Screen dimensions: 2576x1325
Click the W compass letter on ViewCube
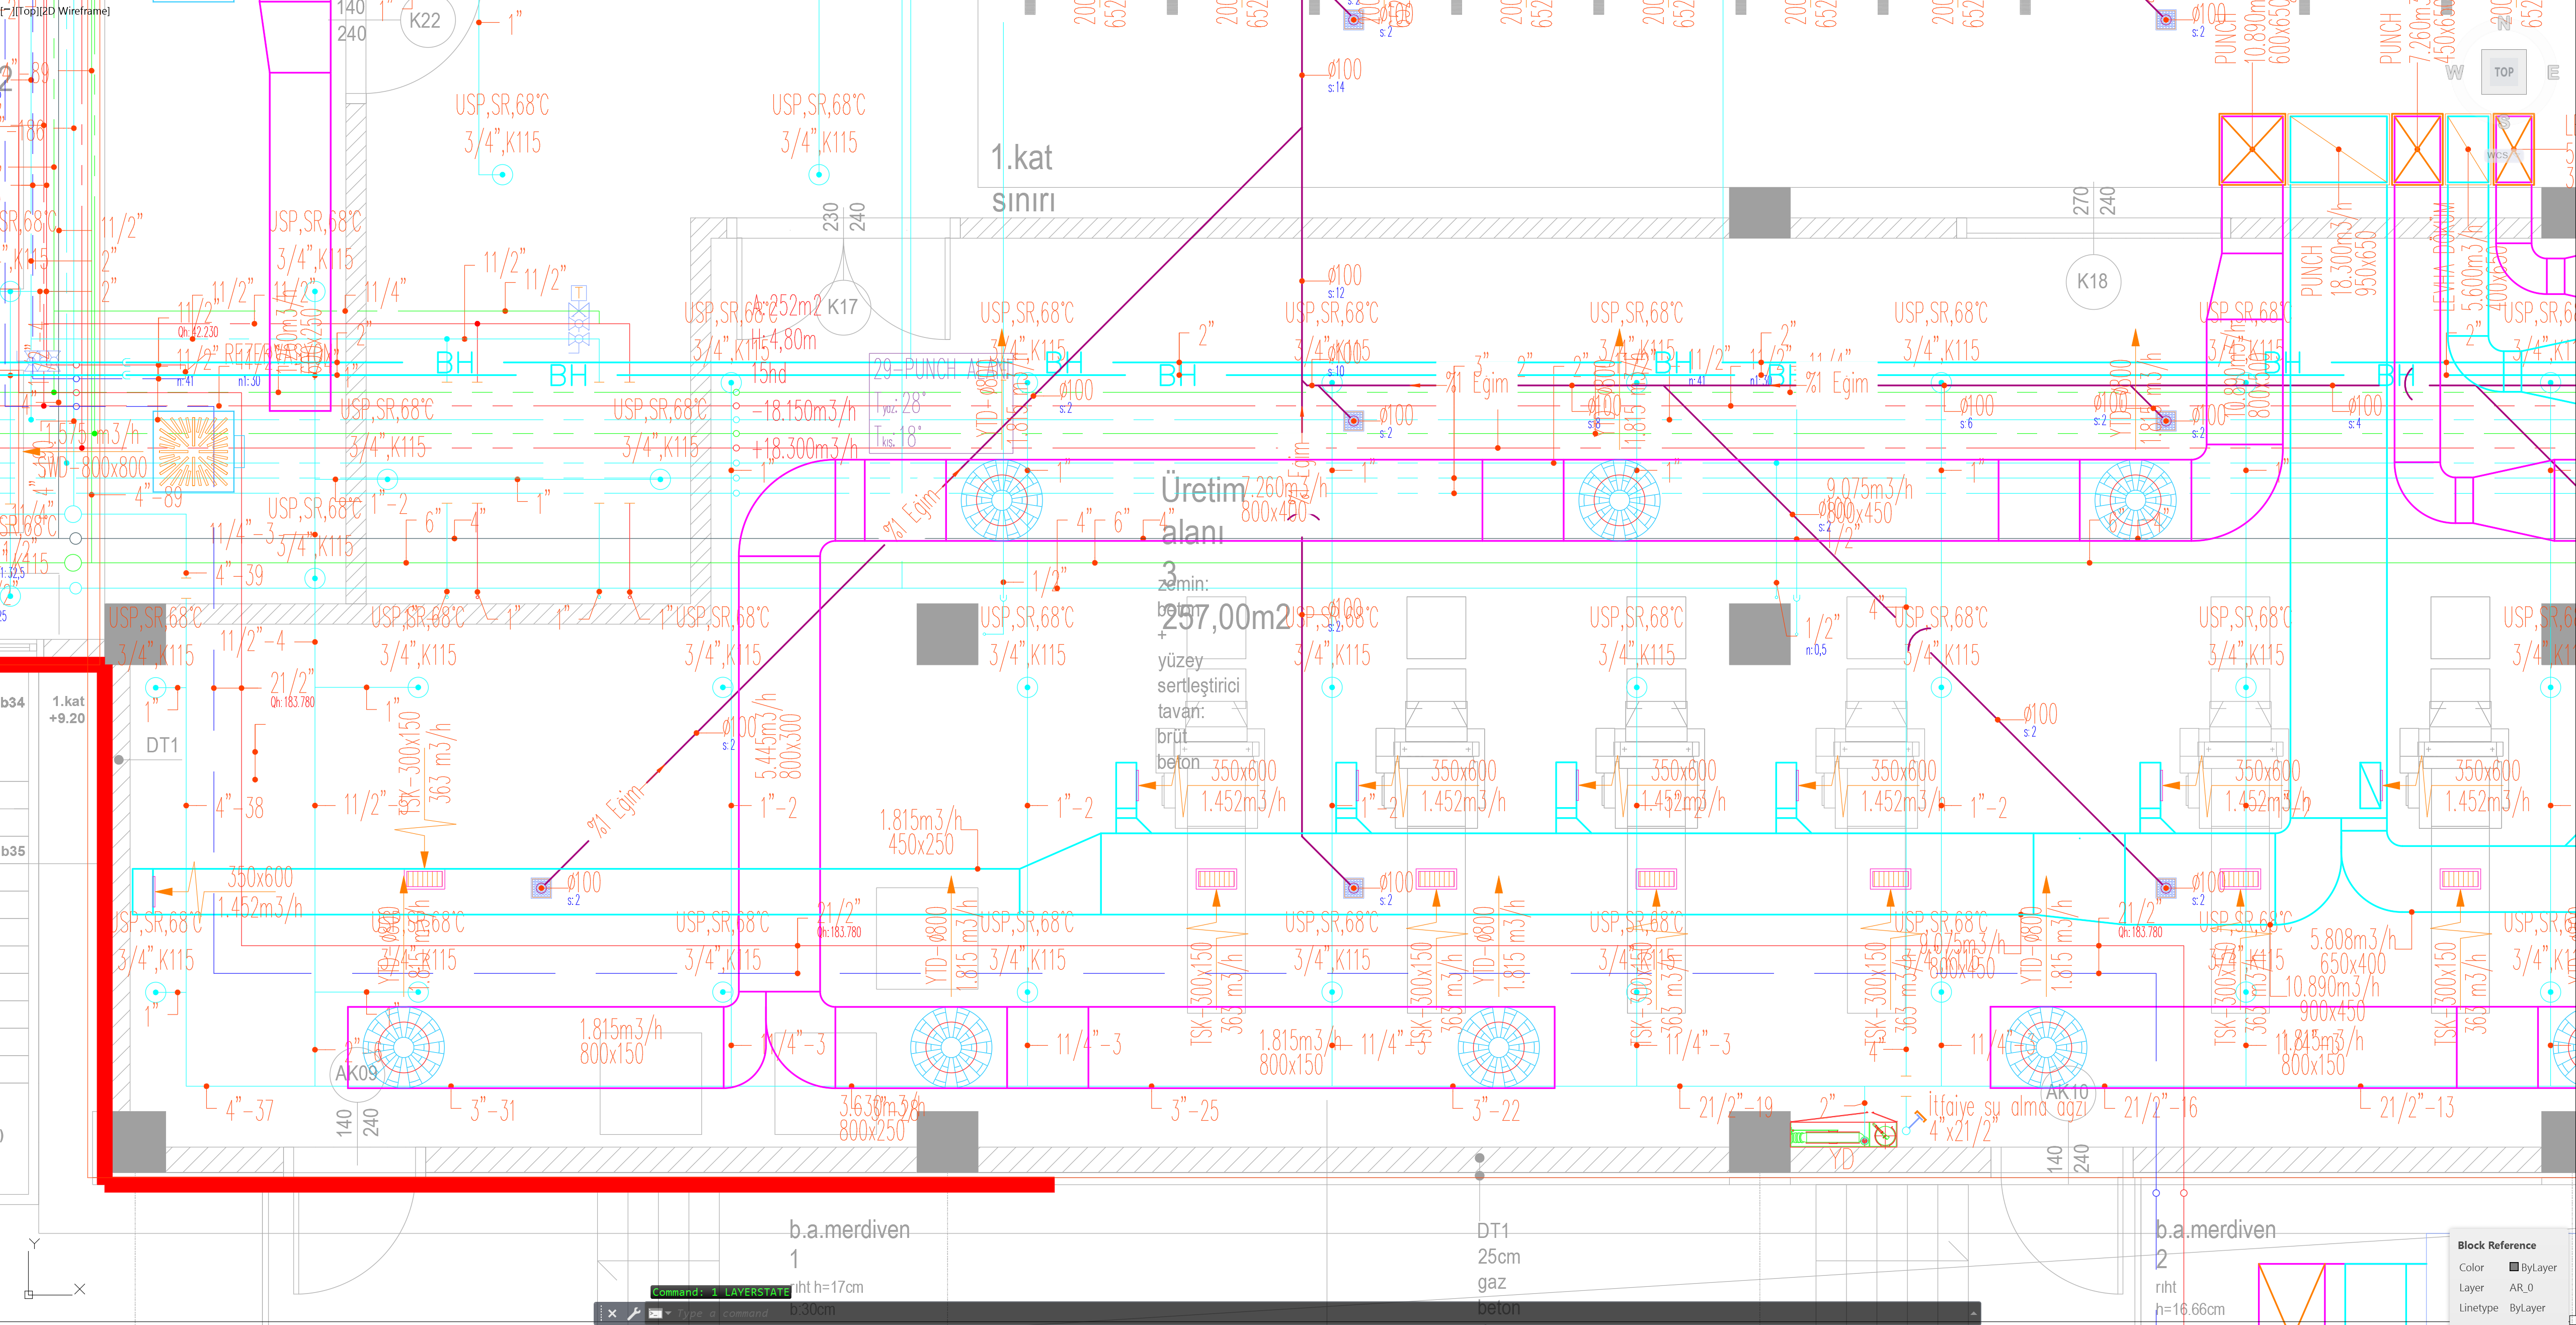[x=2454, y=73]
